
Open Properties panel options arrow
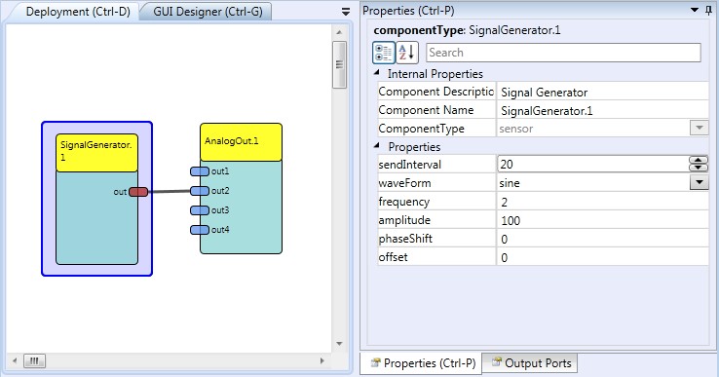coord(695,10)
